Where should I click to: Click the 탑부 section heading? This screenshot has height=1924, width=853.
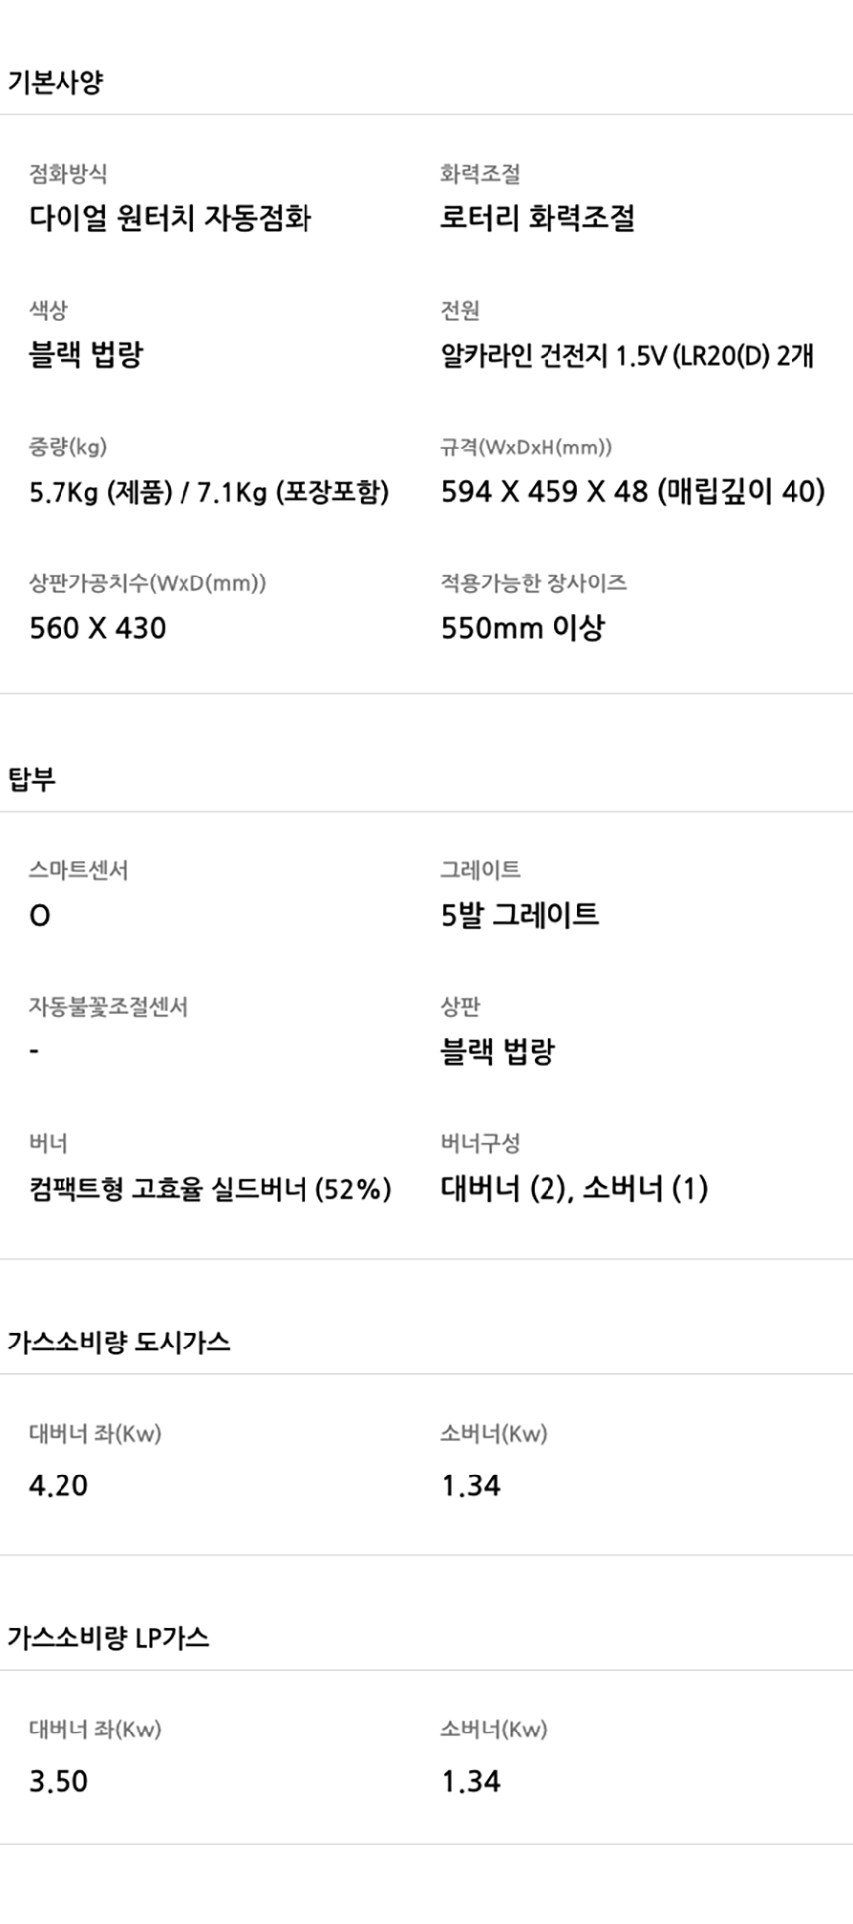32,779
